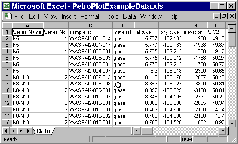238x144 pixels.
Task: Go to previous sheet tab arrow
Action: [13, 131]
